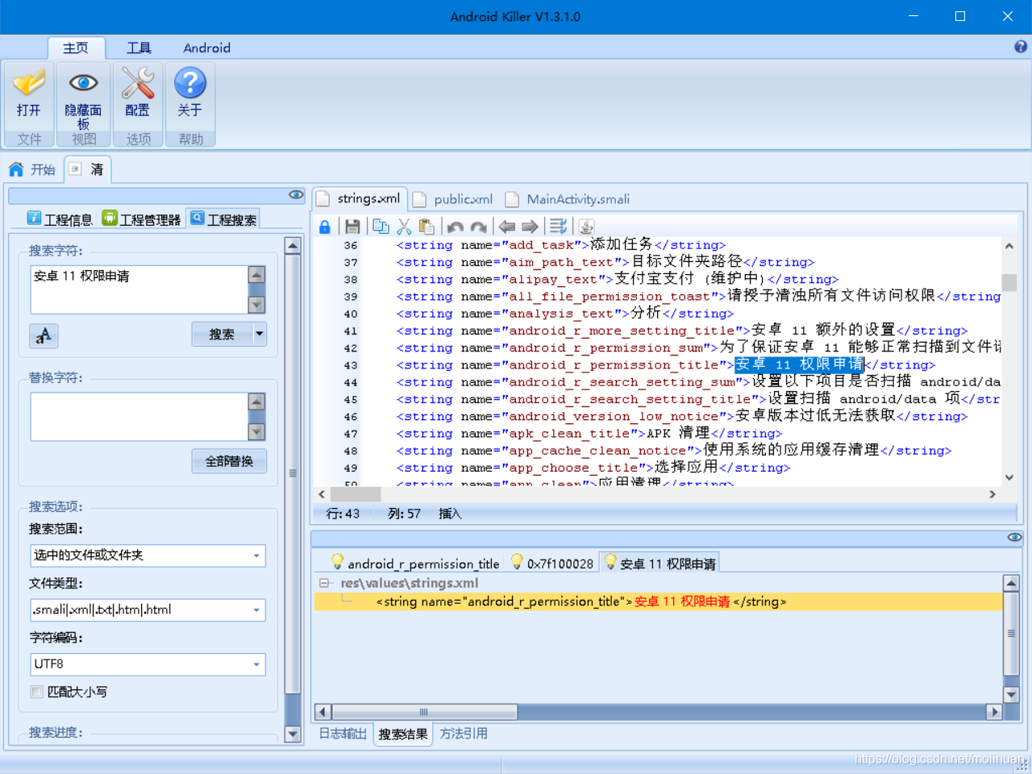Switch to the 工程信息 tab
The image size is (1032, 774).
coord(60,219)
